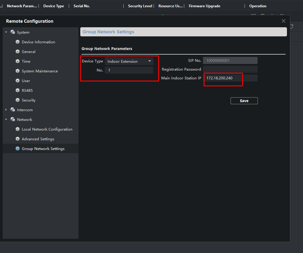The image size is (303, 253).
Task: Click the Device Type dropdown arrow
Action: 150,61
